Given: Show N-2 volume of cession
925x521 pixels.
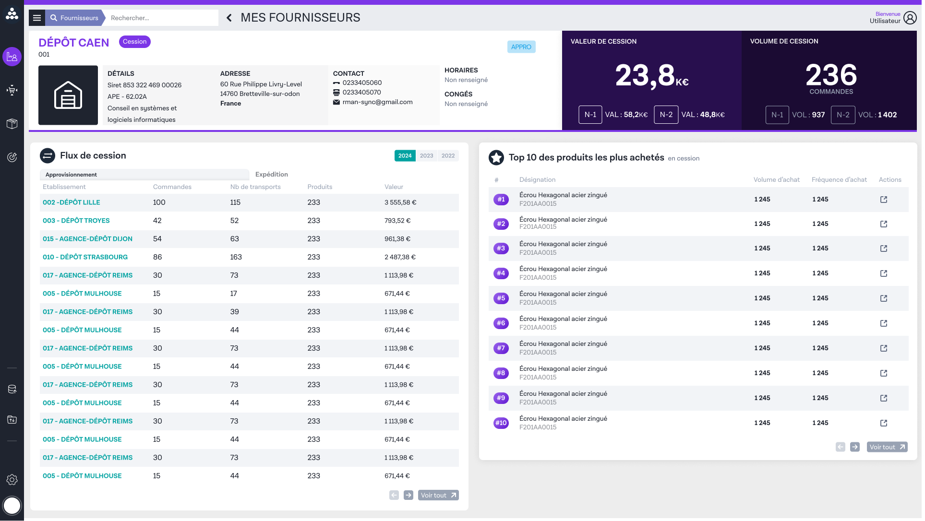Looking at the screenshot, I should 843,115.
